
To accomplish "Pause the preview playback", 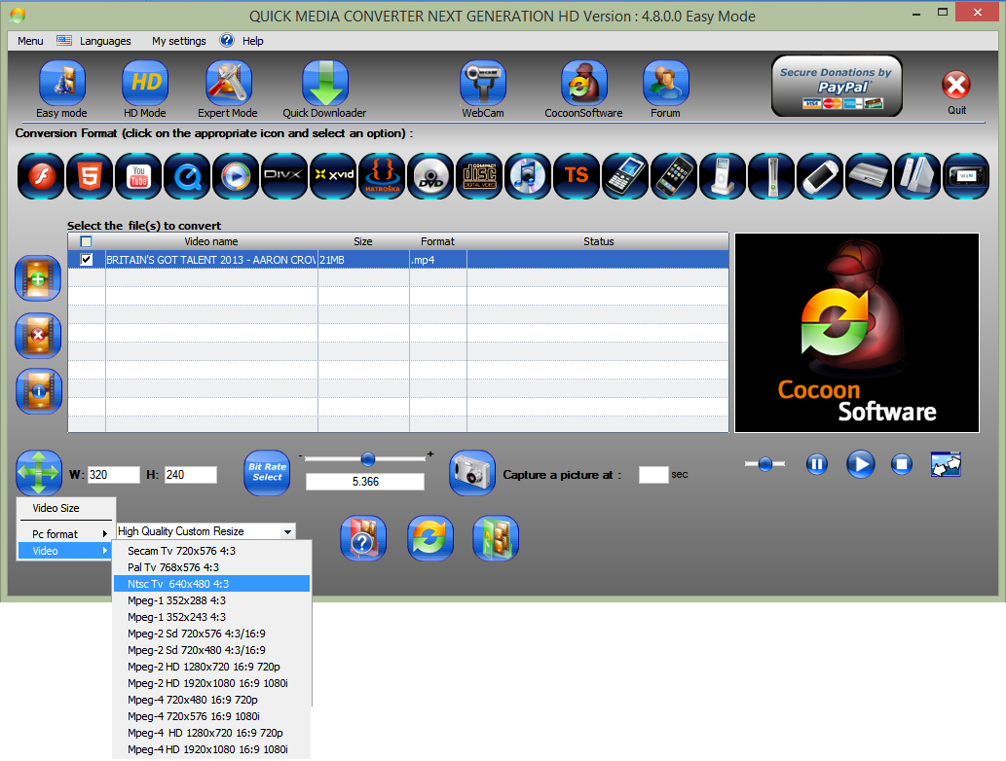I will pyautogui.click(x=817, y=464).
